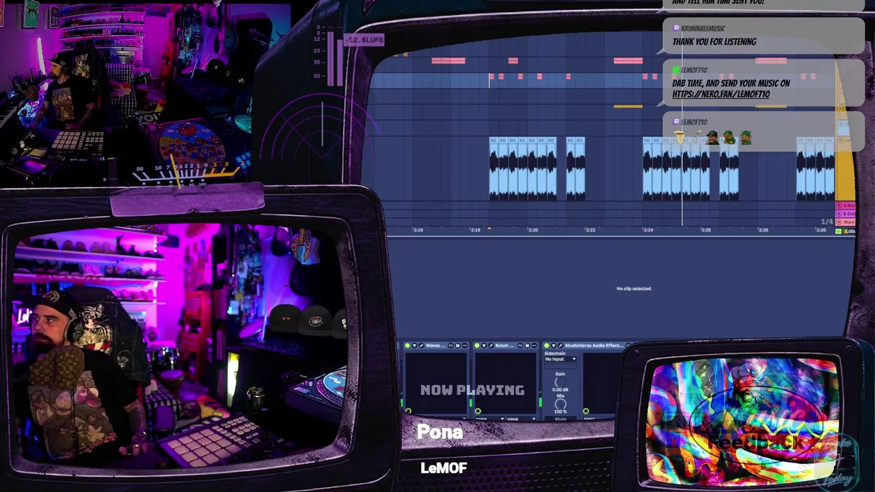Click the yellow ring under the Butch device
This screenshot has height=492, width=875.
click(x=478, y=411)
